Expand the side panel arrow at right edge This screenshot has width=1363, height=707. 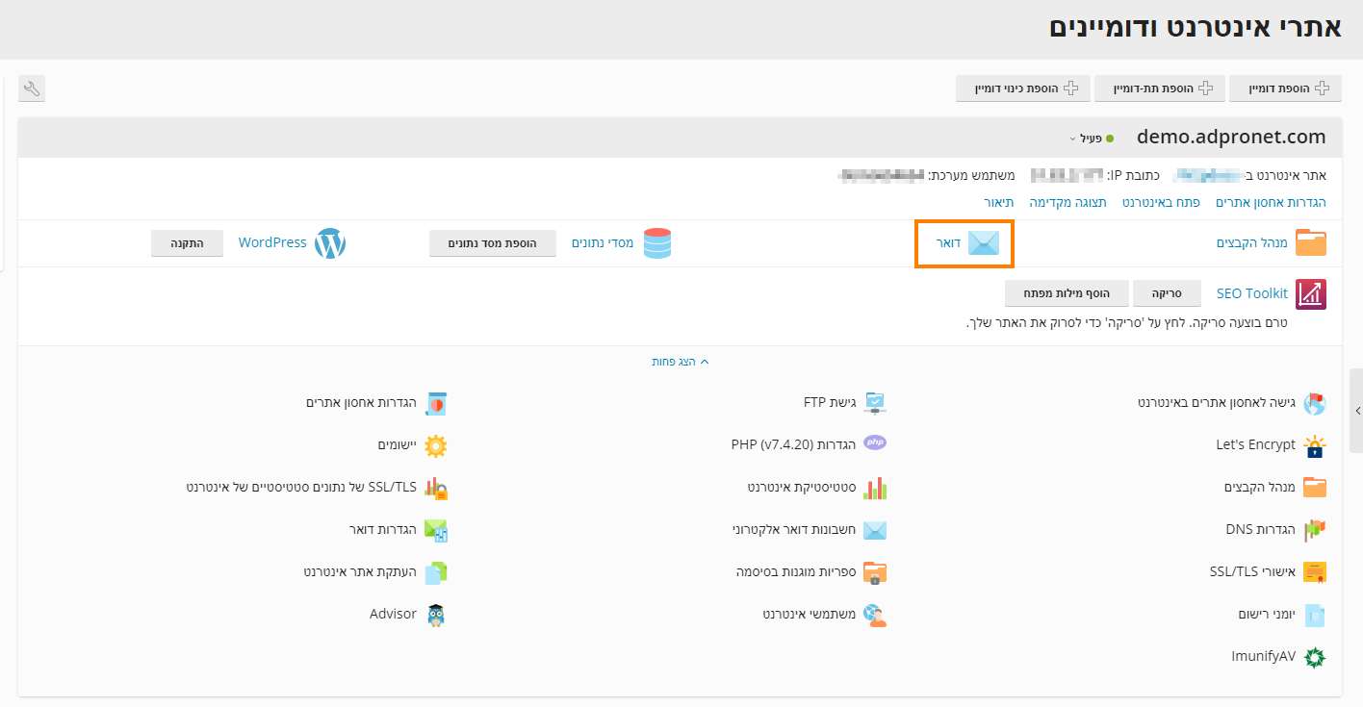[1357, 411]
